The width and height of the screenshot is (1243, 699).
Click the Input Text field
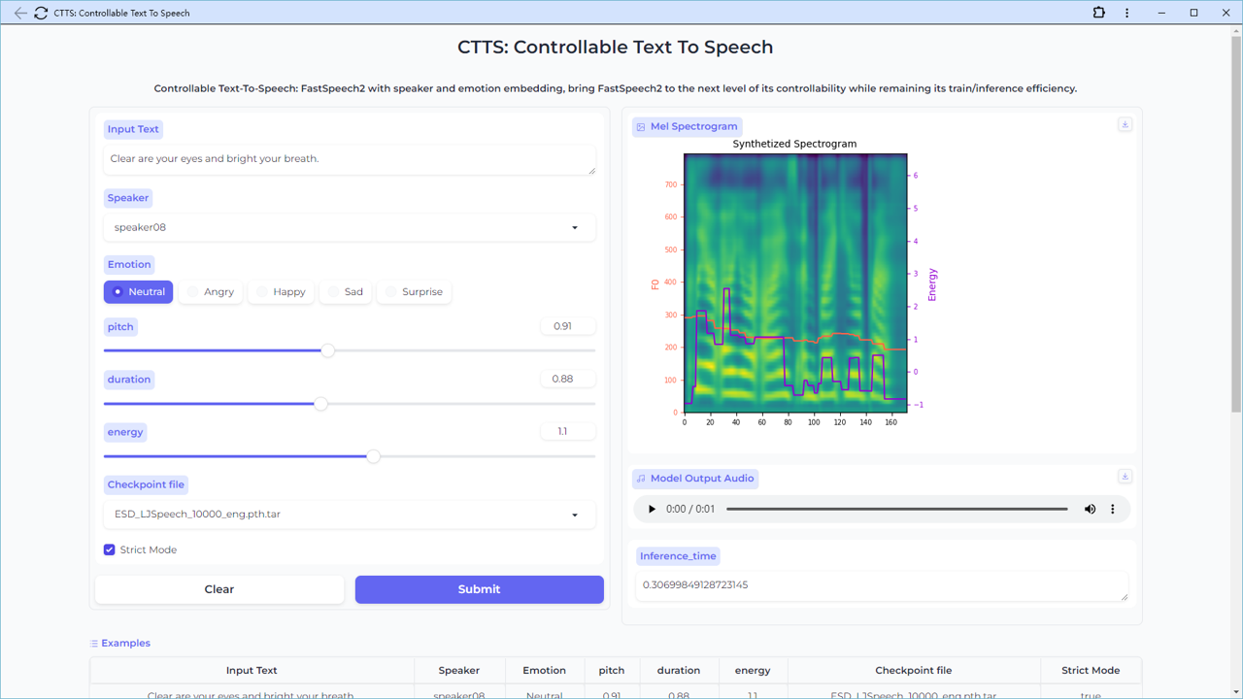coord(349,159)
